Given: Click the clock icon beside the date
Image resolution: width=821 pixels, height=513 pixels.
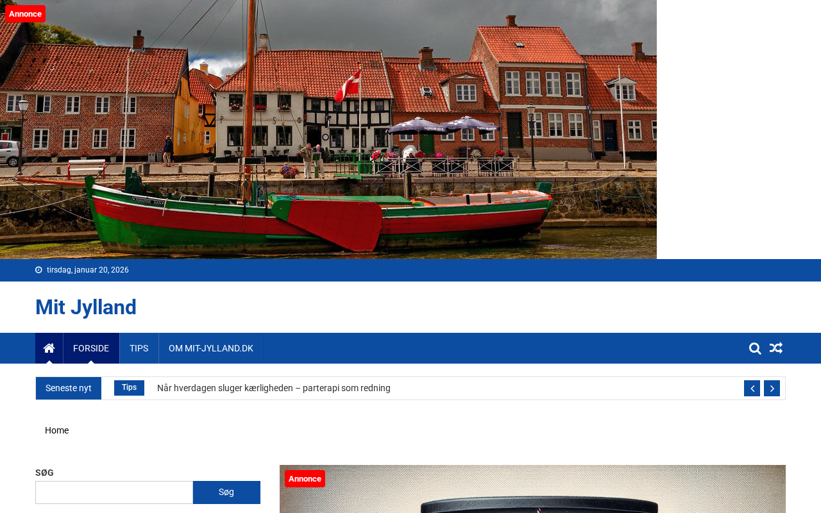Looking at the screenshot, I should [38, 270].
